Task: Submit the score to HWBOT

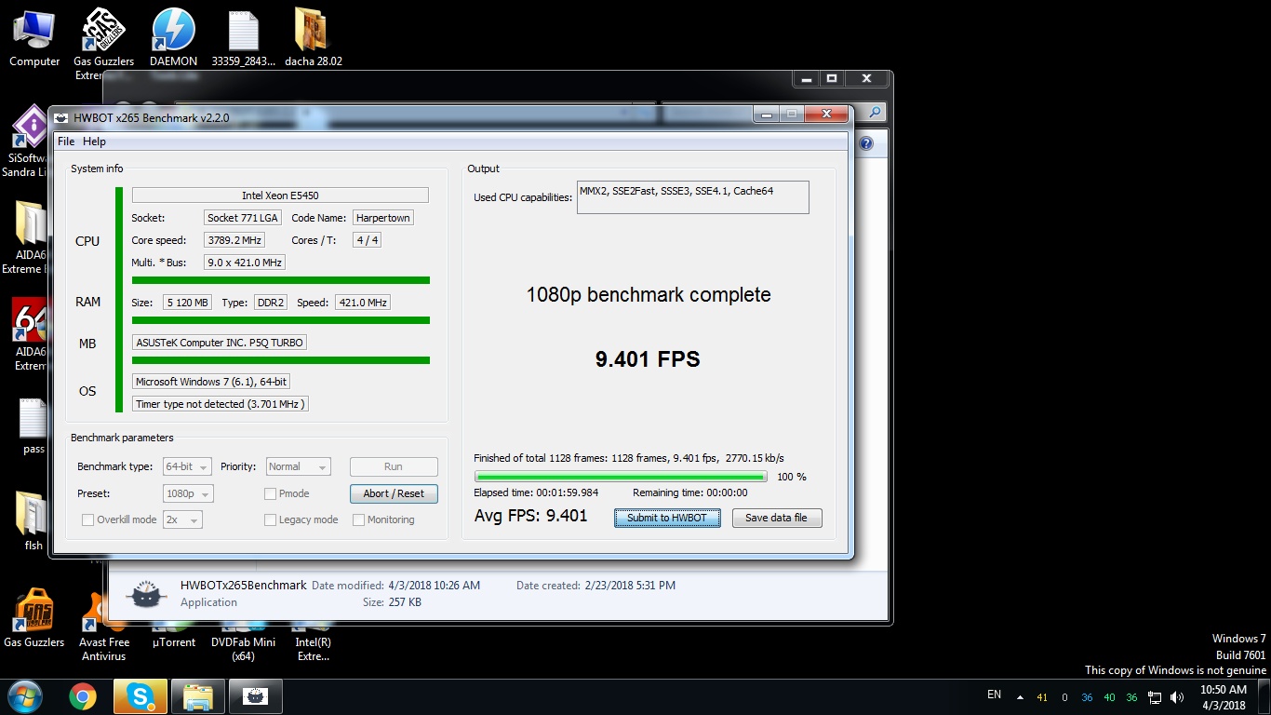Action: point(667,518)
